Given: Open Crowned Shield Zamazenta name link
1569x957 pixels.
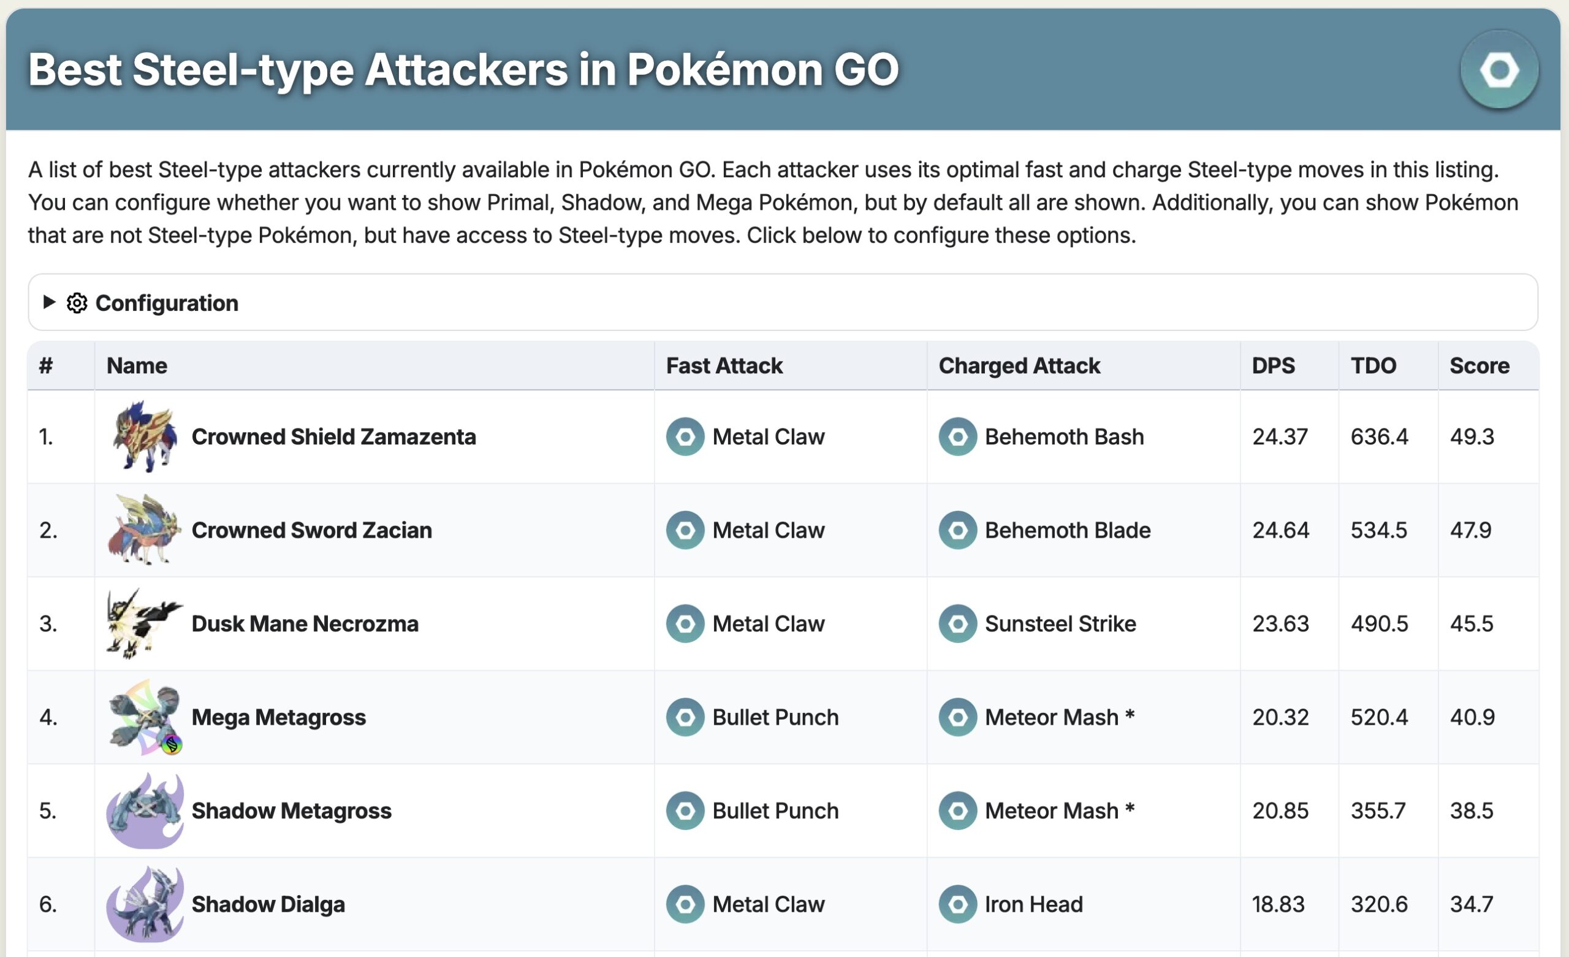Looking at the screenshot, I should click(333, 437).
